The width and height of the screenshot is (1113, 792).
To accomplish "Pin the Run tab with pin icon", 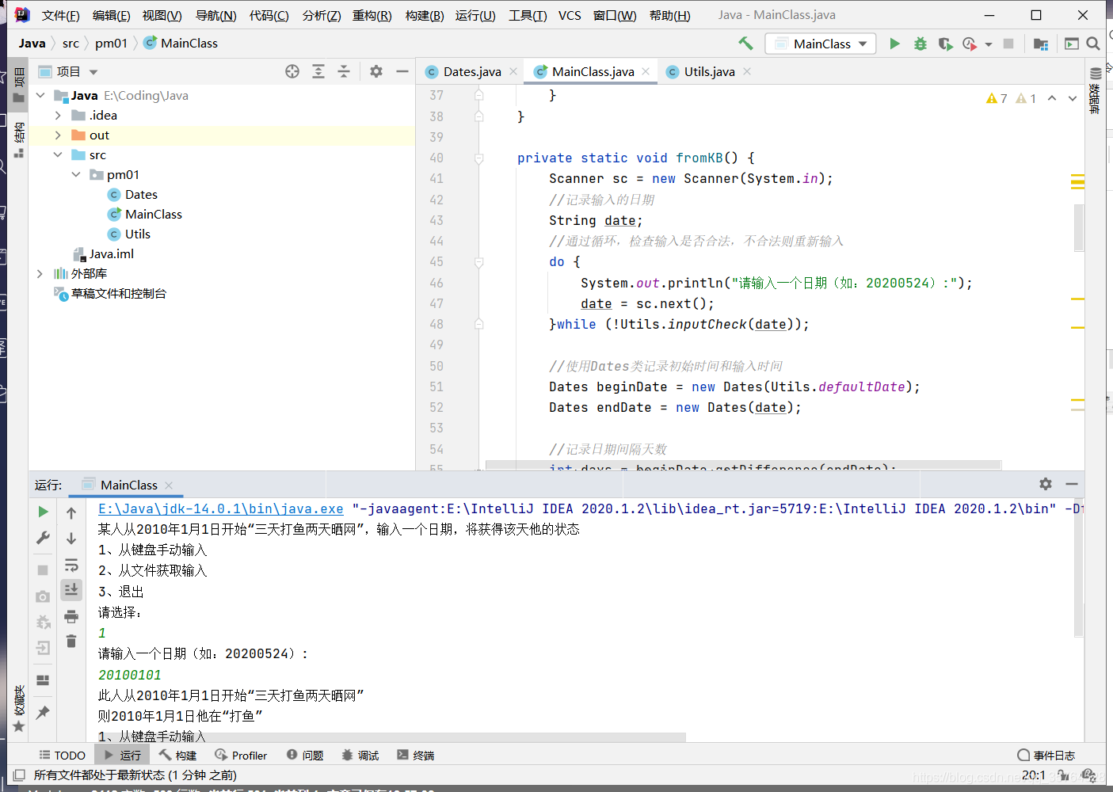I will pyautogui.click(x=43, y=712).
